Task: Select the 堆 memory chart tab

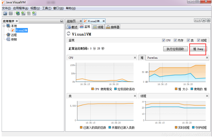Action: (x=142, y=58)
